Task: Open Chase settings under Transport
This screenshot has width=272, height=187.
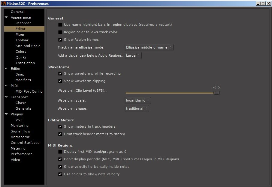Action: pyautogui.click(x=21, y=103)
